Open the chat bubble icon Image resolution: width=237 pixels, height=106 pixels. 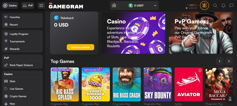[231, 6]
